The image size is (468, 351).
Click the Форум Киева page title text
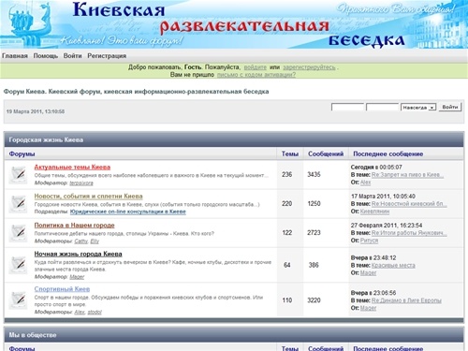pyautogui.click(x=136, y=92)
